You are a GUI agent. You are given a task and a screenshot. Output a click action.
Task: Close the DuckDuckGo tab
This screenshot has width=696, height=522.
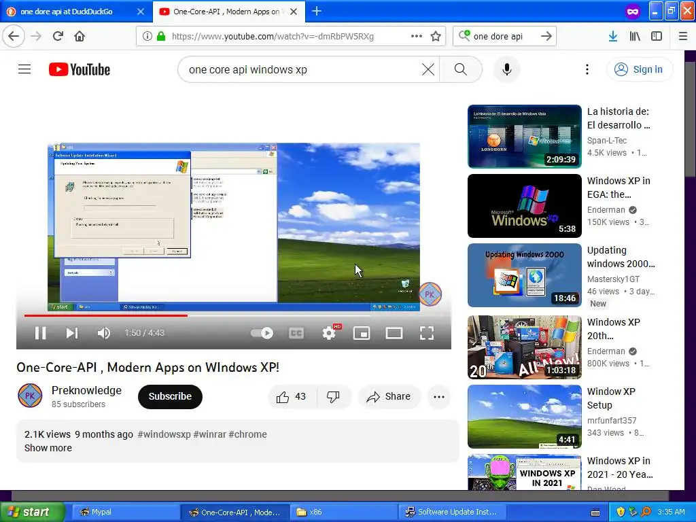[140, 12]
